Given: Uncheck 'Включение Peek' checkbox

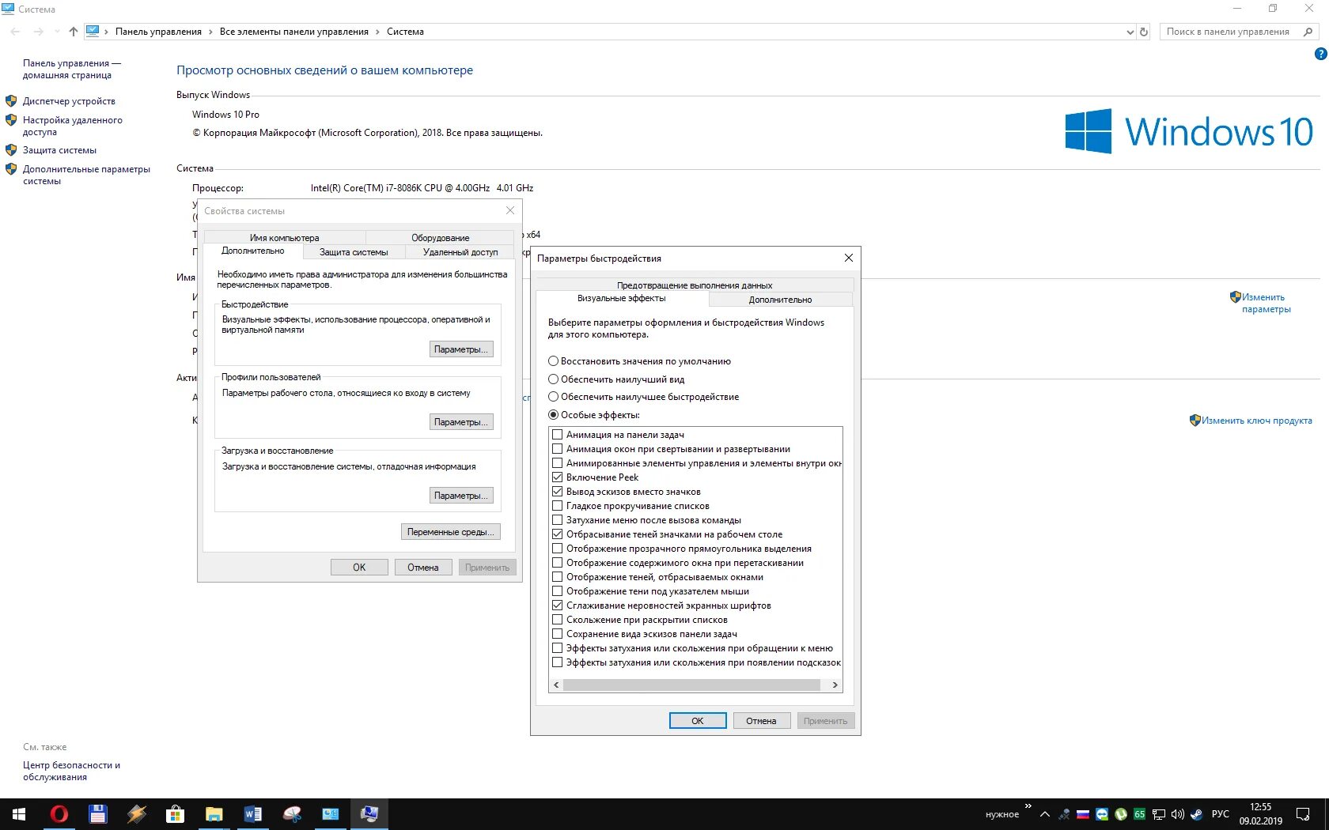Looking at the screenshot, I should pos(558,477).
